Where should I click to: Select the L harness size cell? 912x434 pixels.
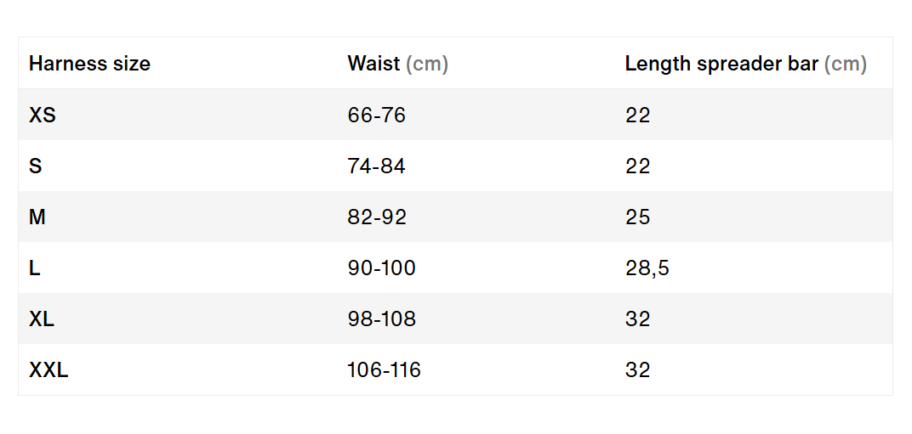[x=35, y=268]
